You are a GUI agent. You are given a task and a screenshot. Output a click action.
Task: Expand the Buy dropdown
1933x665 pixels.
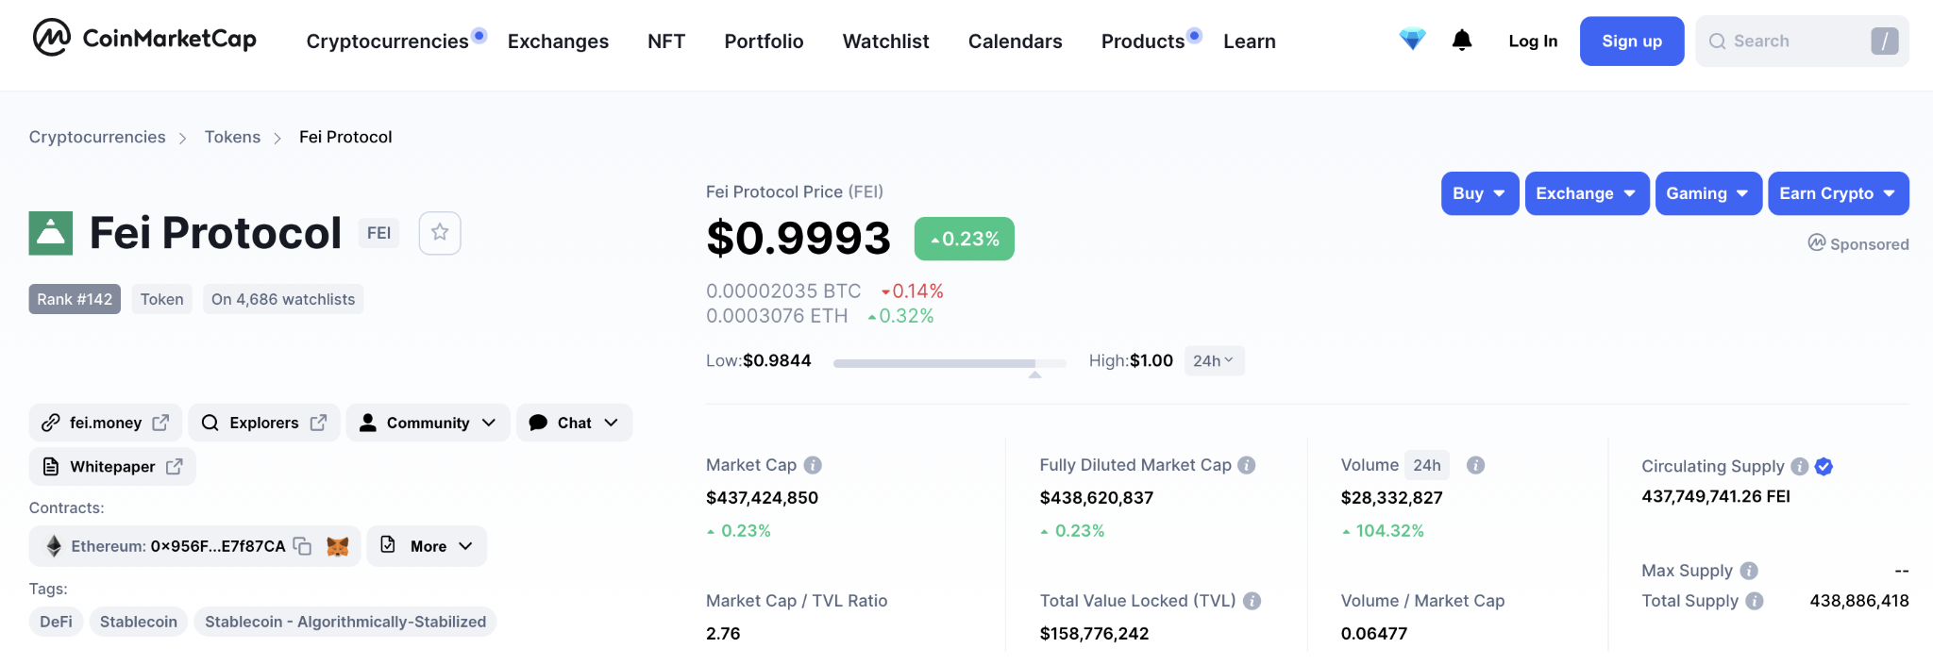(x=1479, y=193)
